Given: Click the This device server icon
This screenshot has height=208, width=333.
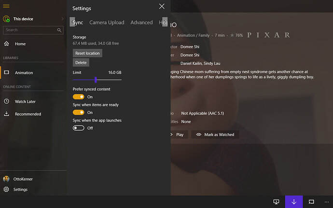Looking at the screenshot, I should (6, 19).
